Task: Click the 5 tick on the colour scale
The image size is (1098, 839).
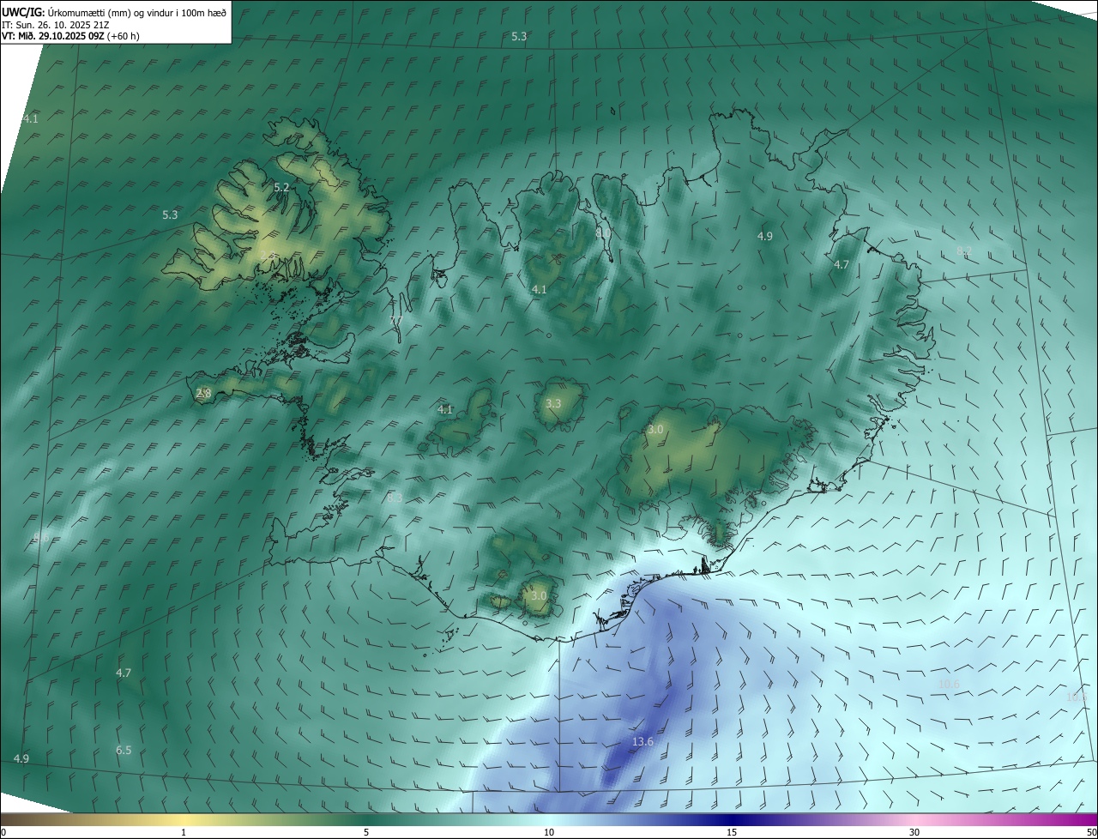Action: coord(366,832)
